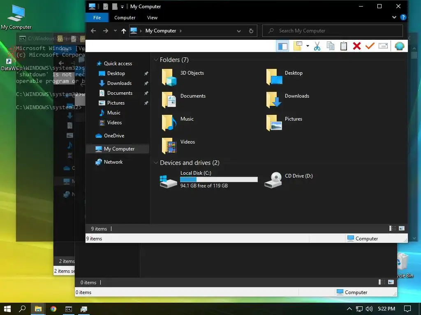Select the Pictures folder in Folders group
The width and height of the screenshot is (421, 315).
(x=284, y=123)
